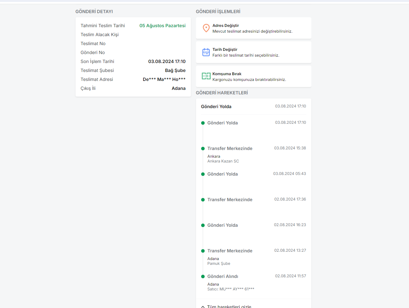Click the green dot for the Ankara transfer step
Viewport: 409px width, 308px height.
pyautogui.click(x=203, y=148)
